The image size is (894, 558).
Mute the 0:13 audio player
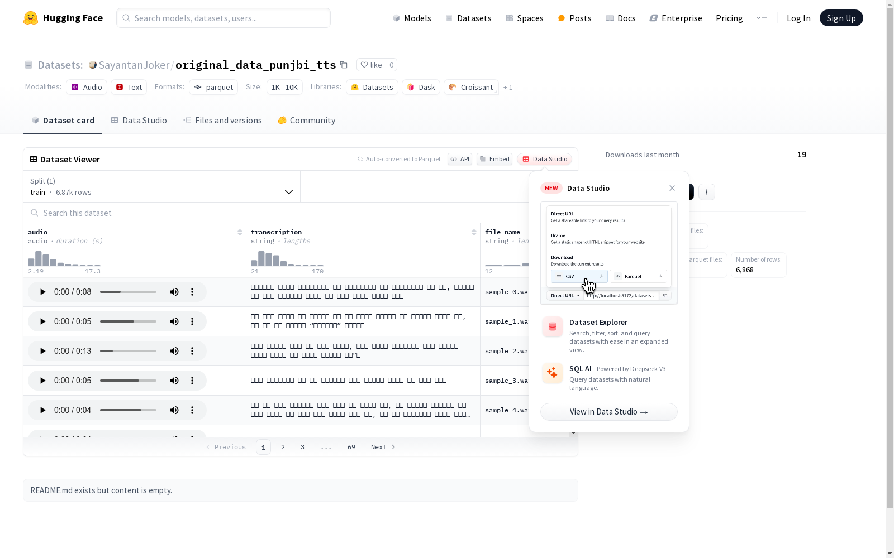[174, 351]
